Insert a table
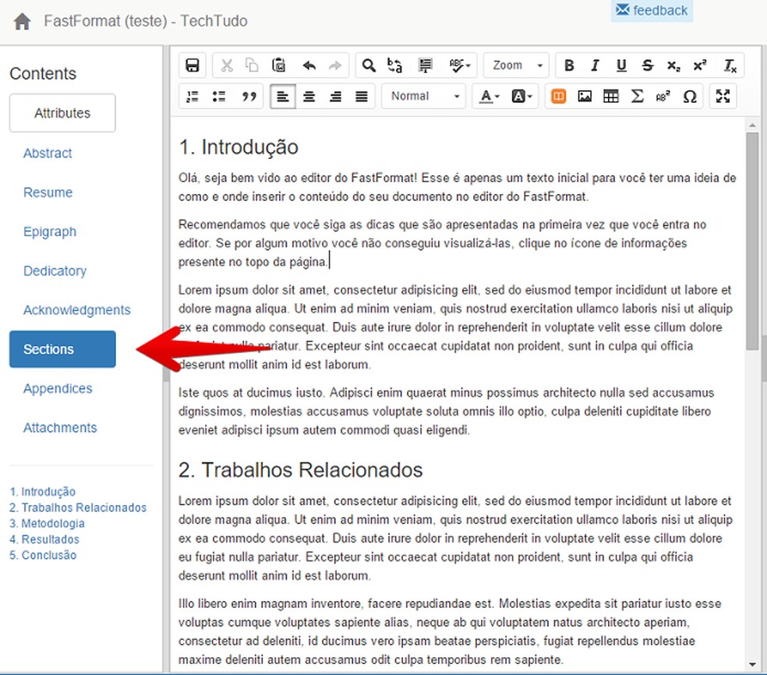This screenshot has width=767, height=675. point(611,97)
